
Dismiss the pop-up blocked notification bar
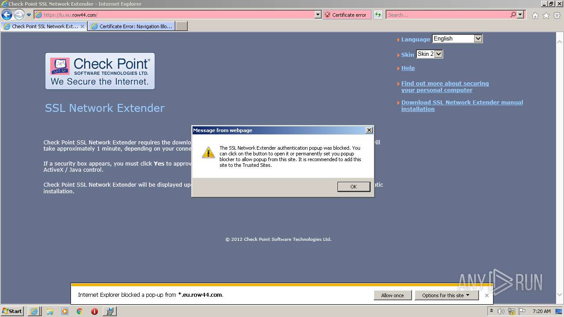(486, 295)
